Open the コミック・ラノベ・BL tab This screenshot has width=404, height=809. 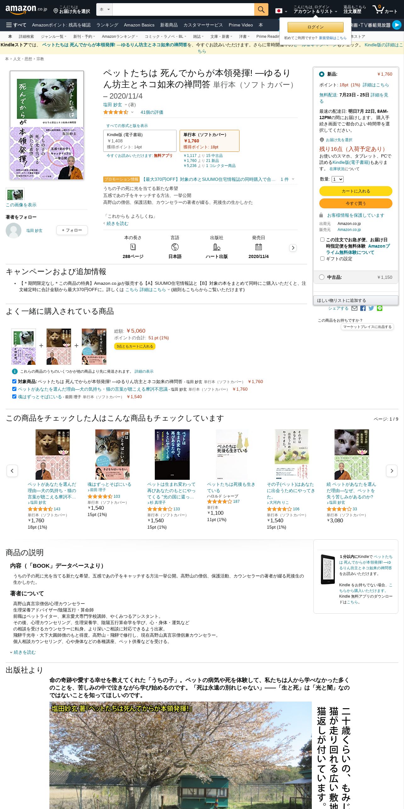[x=165, y=37]
